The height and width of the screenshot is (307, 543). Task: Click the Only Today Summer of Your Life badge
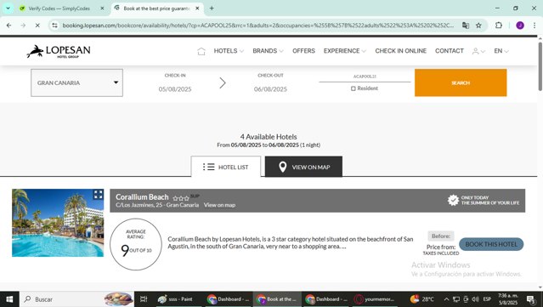[x=484, y=201]
